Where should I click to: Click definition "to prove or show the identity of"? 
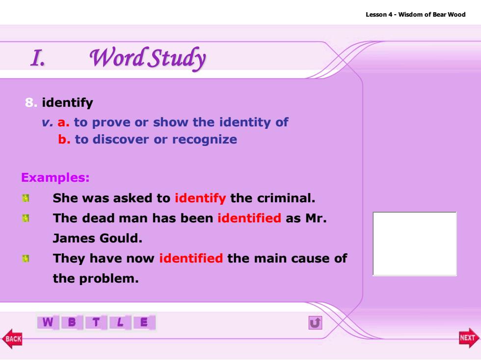coord(181,122)
